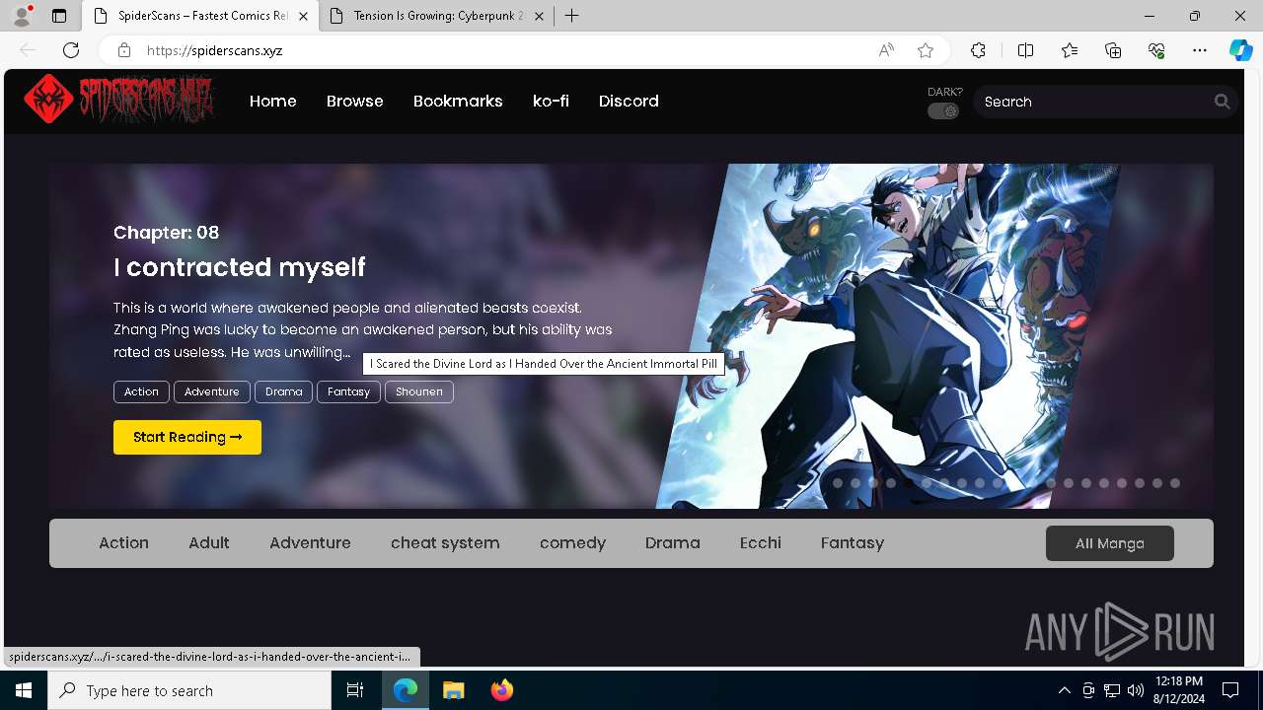Image resolution: width=1263 pixels, height=710 pixels.
Task: Start Read aloud from the address bar
Action: (x=886, y=50)
